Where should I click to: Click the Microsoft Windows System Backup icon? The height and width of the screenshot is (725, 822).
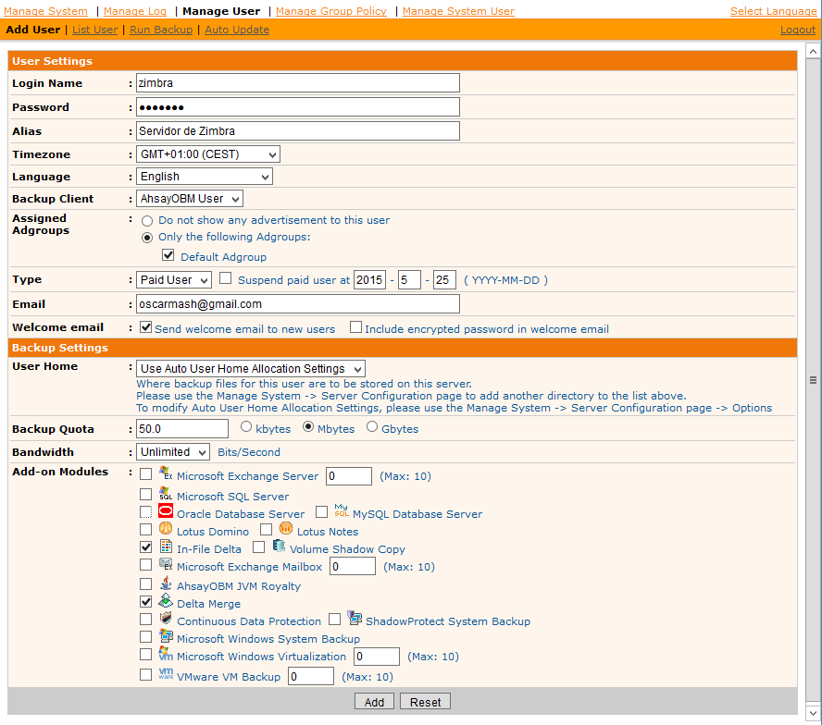pyautogui.click(x=166, y=636)
